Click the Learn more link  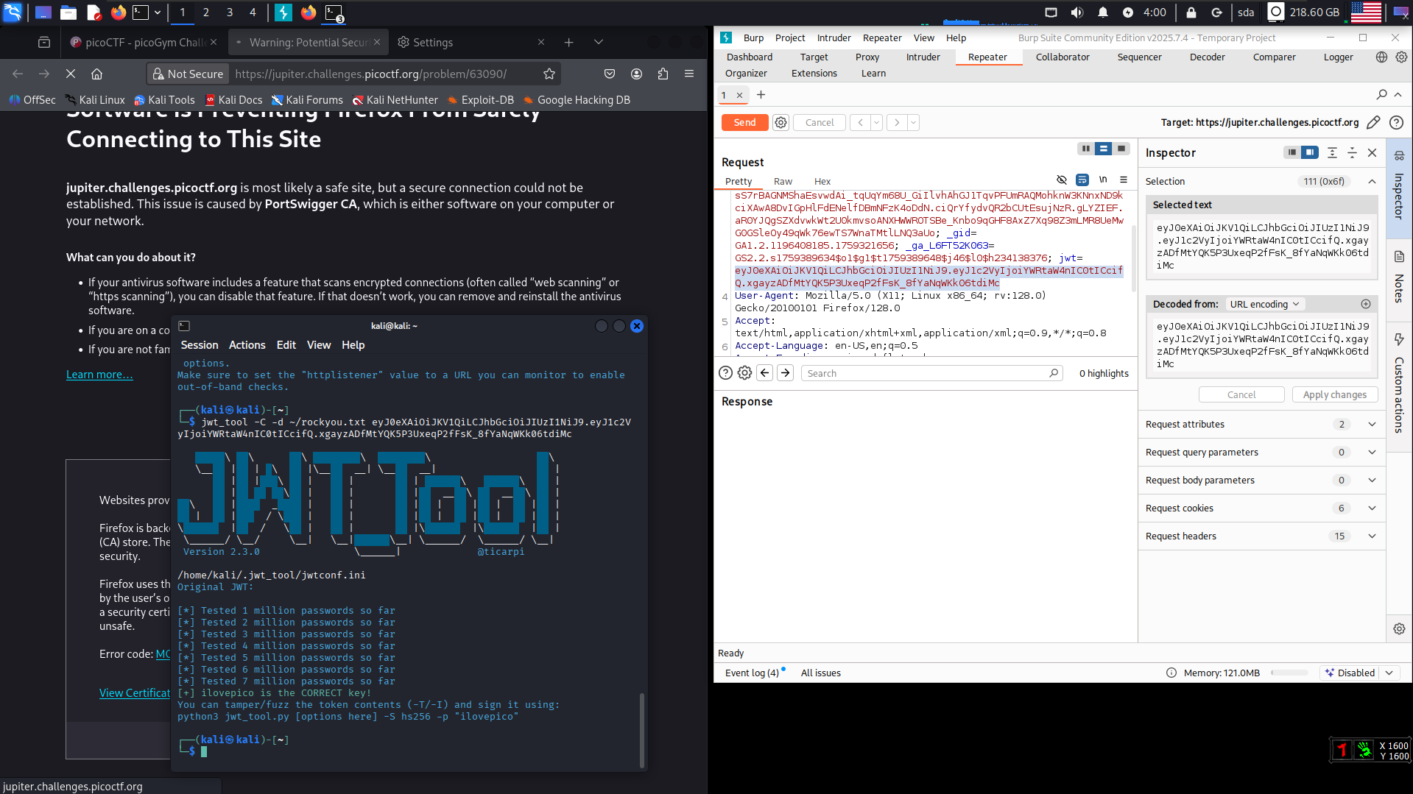(x=99, y=375)
